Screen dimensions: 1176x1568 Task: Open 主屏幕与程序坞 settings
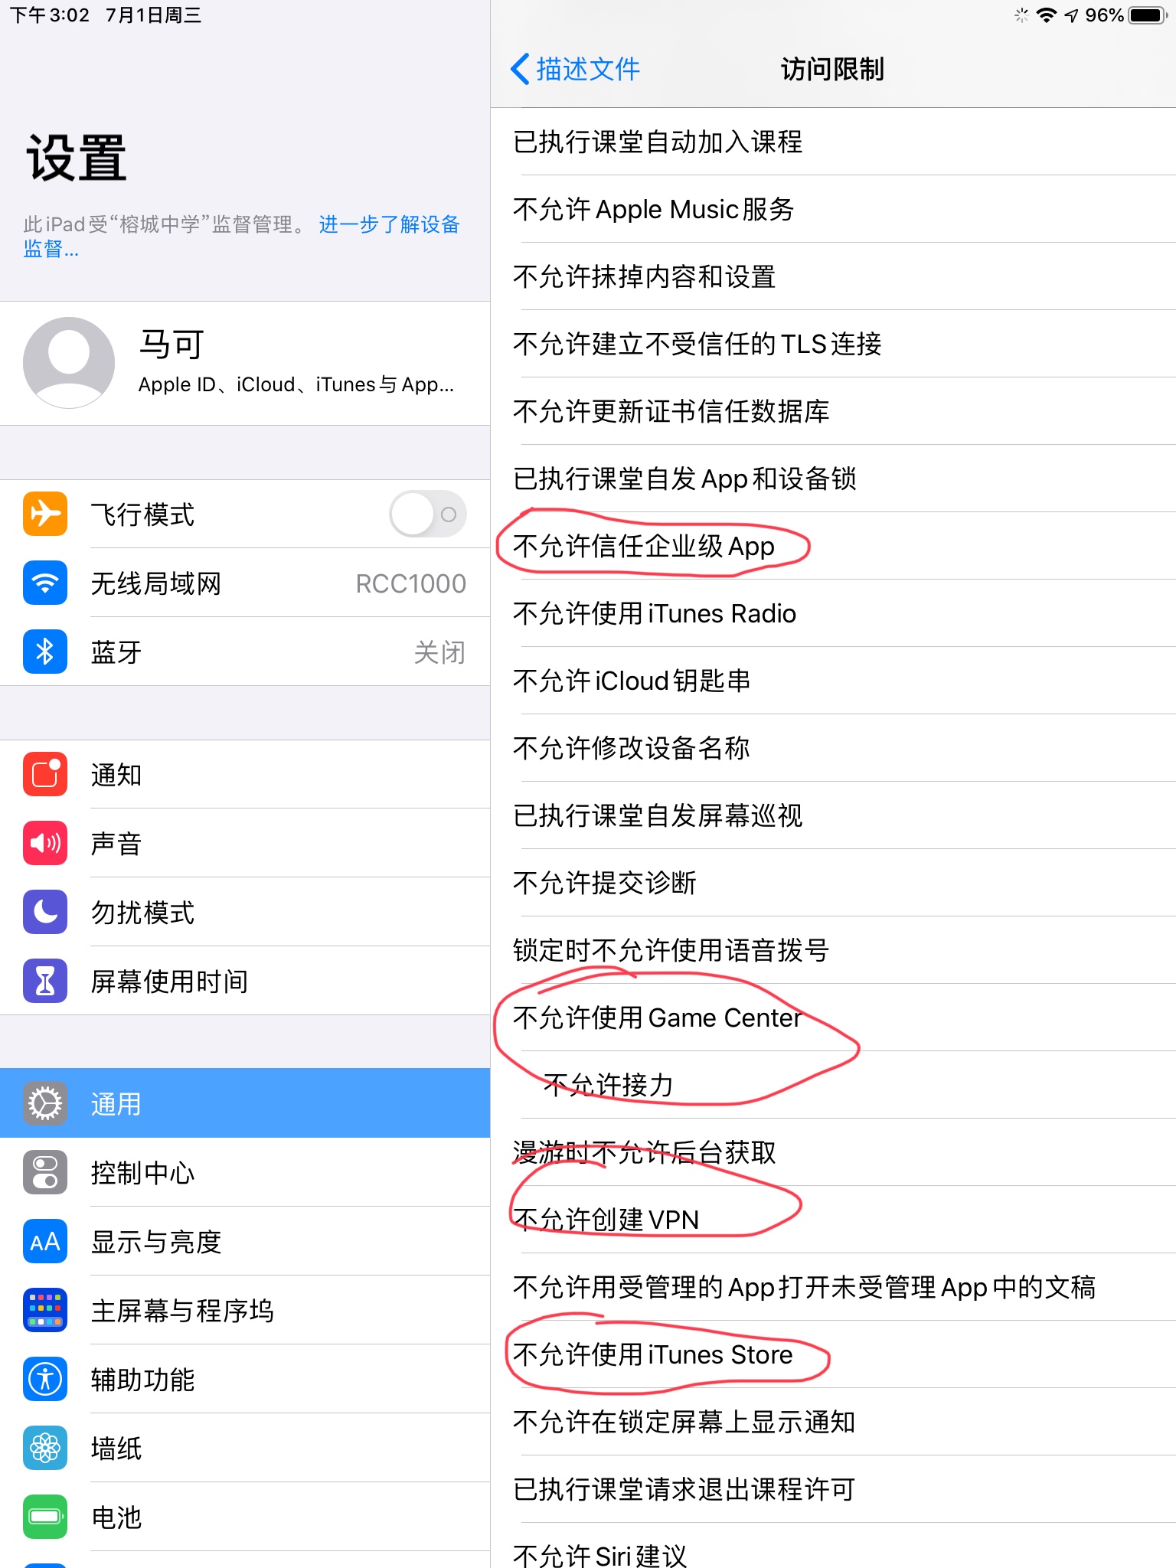point(245,1310)
